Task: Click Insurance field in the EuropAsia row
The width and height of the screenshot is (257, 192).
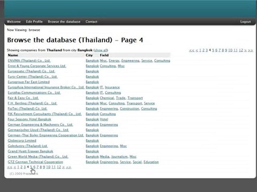Action: tap(112, 87)
